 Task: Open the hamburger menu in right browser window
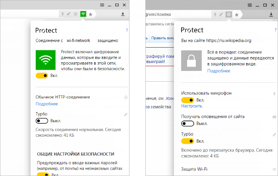tap(250, 5)
